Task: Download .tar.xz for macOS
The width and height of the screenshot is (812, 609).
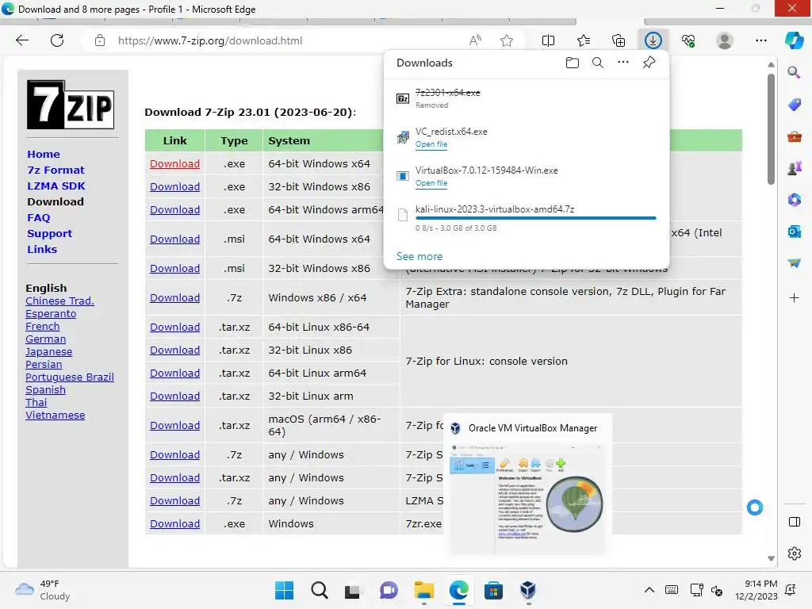Action: pyautogui.click(x=175, y=425)
